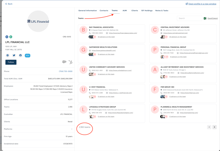Click the LPL Financial logo image
Viewport: 220px width, 151px height.
coord(38,21)
